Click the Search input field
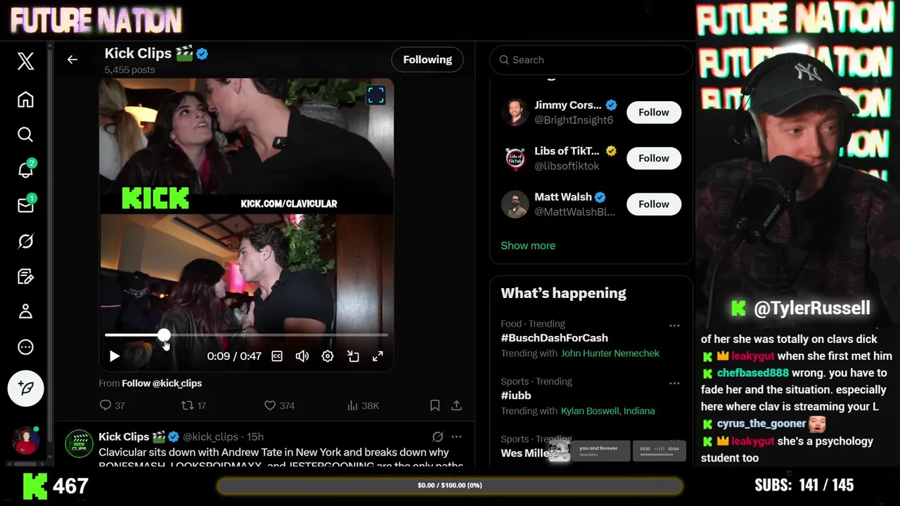 591,60
